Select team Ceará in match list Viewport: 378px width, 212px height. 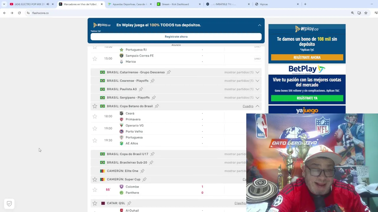click(x=130, y=113)
